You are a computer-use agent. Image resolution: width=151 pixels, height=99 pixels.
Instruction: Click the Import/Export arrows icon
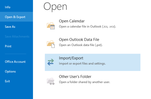pyautogui.click(x=51, y=62)
